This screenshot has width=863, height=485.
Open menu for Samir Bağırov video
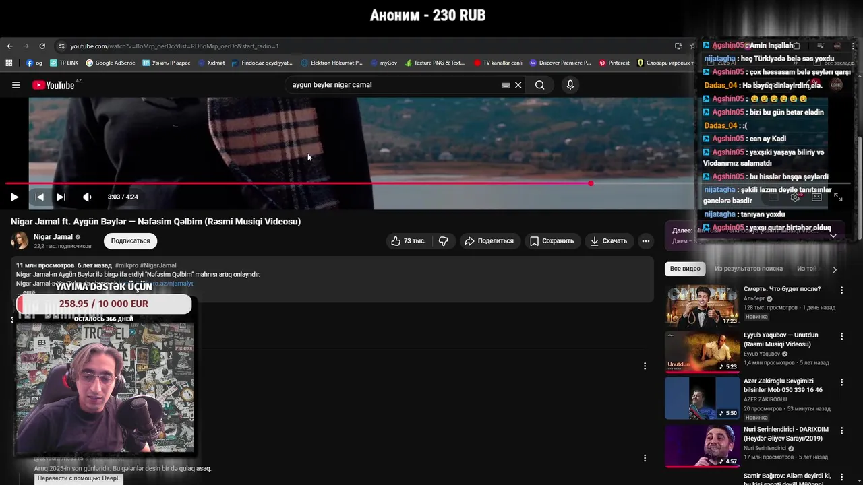[841, 477]
